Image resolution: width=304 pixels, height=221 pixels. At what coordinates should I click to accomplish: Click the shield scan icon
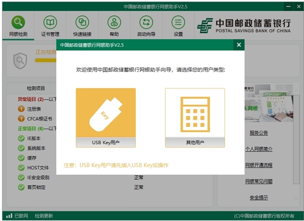[20, 61]
